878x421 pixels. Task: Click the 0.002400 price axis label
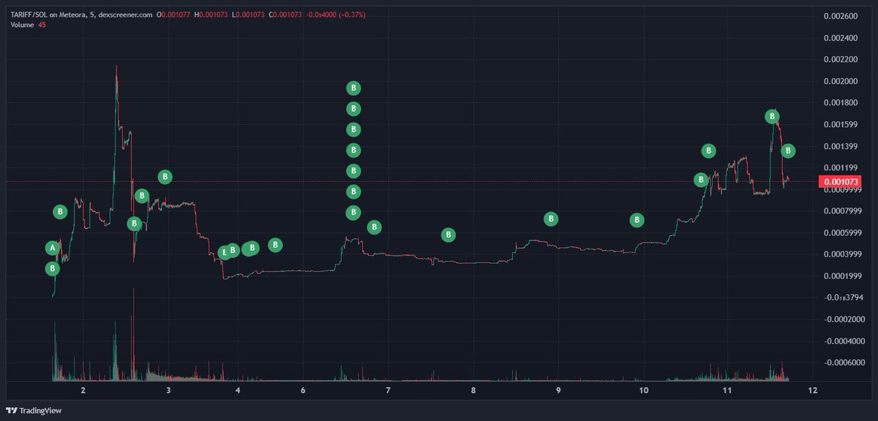[x=840, y=37]
